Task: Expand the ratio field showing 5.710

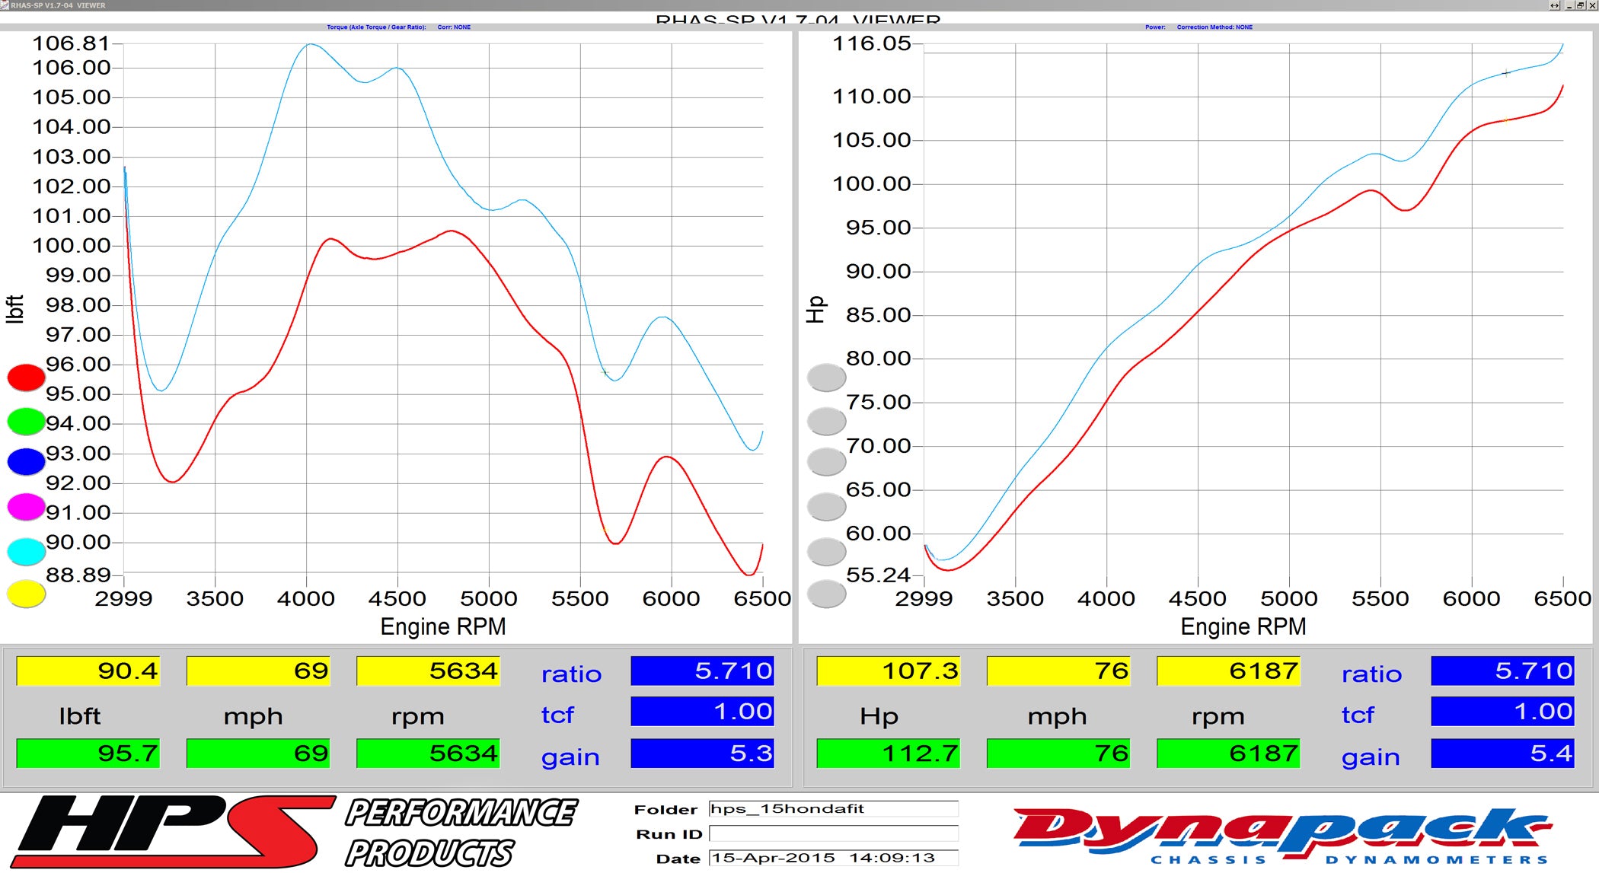Action: [x=702, y=672]
